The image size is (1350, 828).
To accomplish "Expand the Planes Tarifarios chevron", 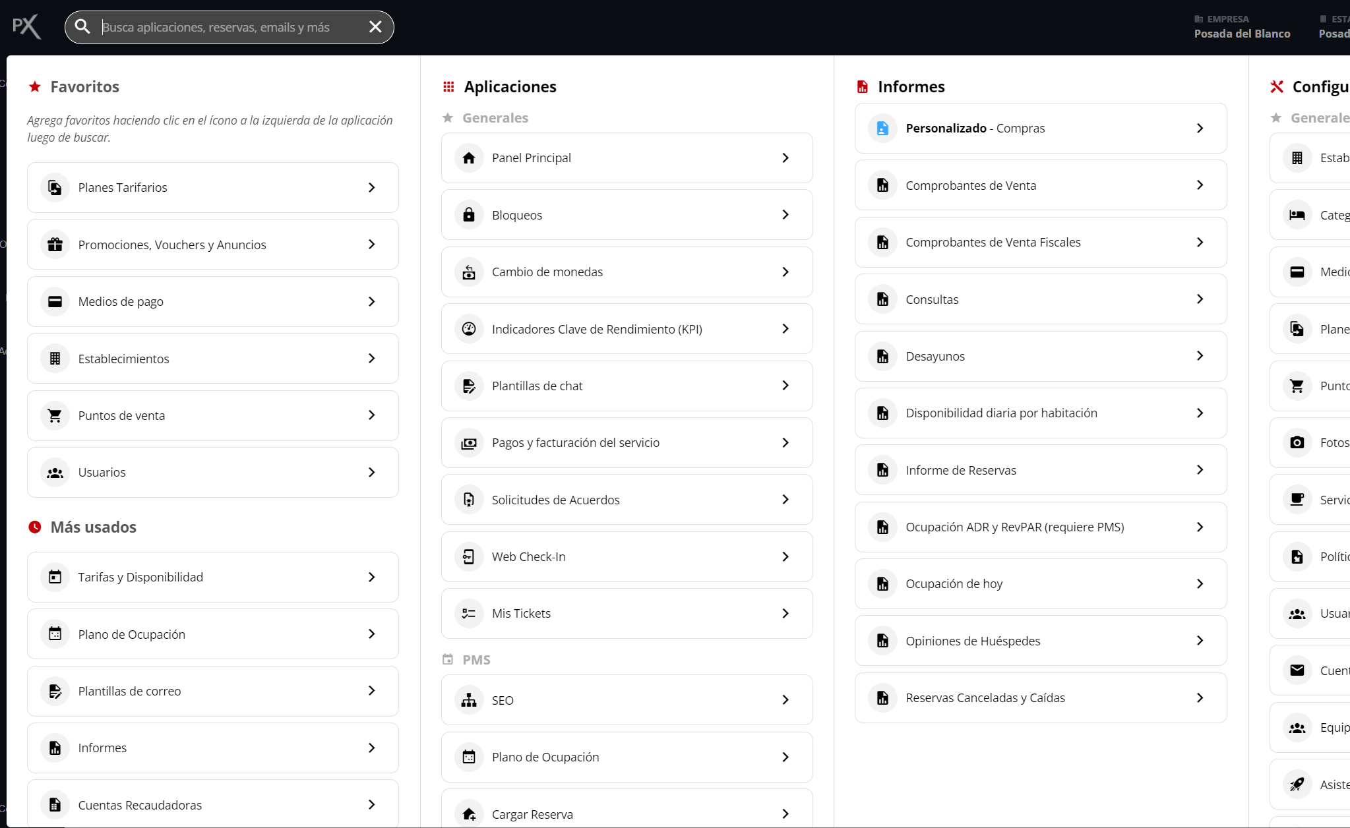I will point(372,188).
